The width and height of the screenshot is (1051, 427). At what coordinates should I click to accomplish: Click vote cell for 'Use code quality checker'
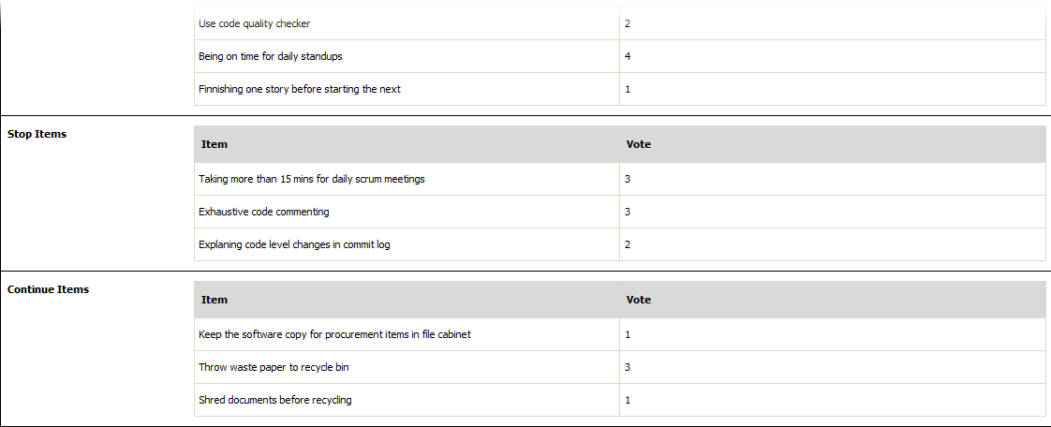coord(833,24)
